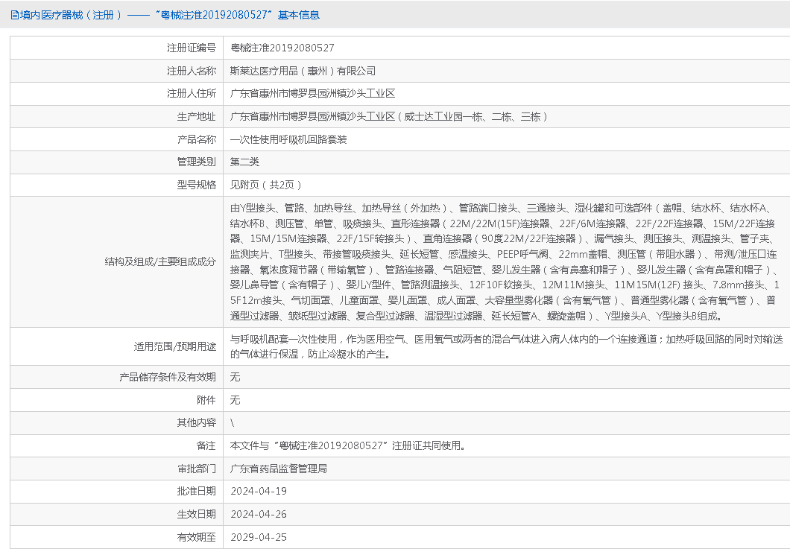Image resolution: width=790 pixels, height=549 pixels.
Task: Click the 产品储存条件及有效期 row label
Action: click(168, 377)
